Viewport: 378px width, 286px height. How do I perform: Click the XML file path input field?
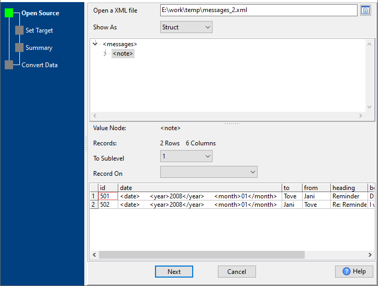[258, 10]
